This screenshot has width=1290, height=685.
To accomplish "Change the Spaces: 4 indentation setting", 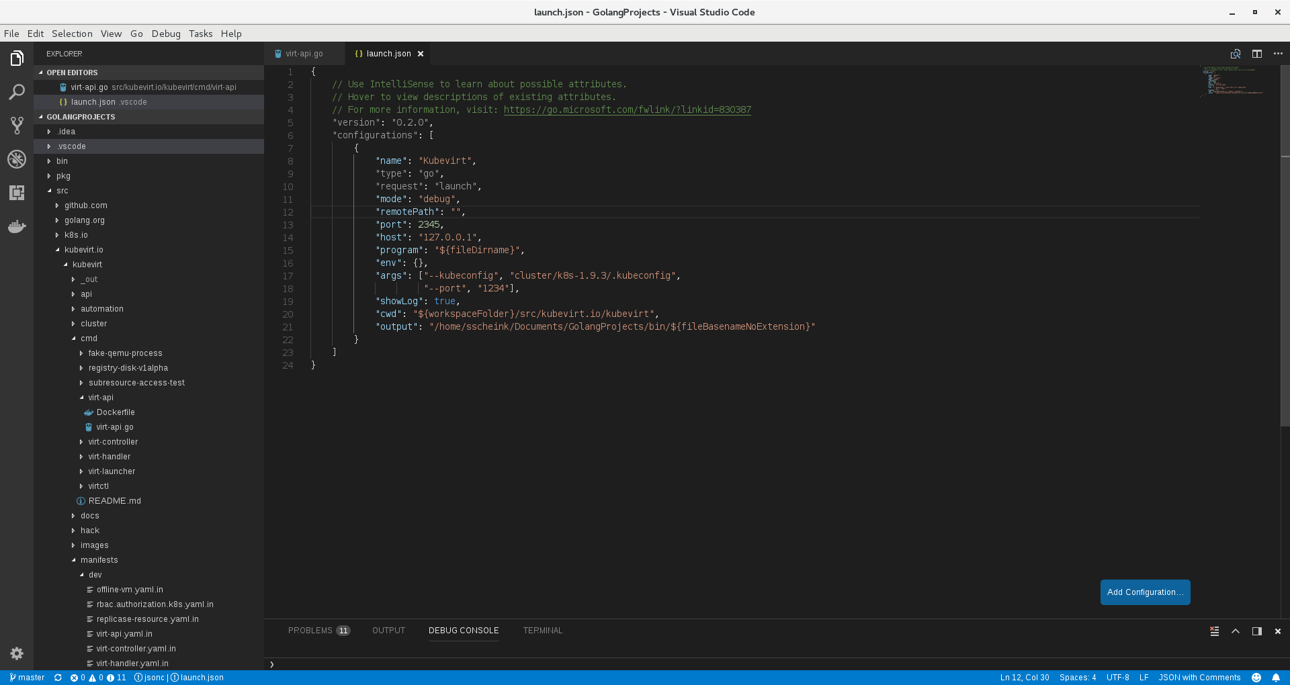I will (1078, 678).
